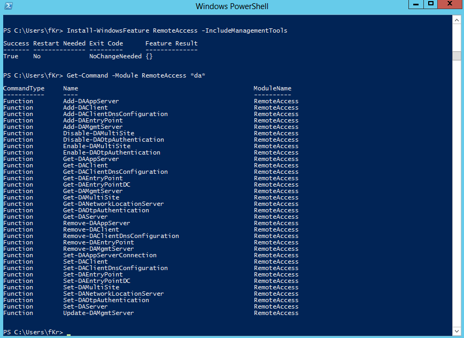Image resolution: width=464 pixels, height=338 pixels.
Task: Click Set-DANetworkLocationServer function name
Action: (113, 294)
